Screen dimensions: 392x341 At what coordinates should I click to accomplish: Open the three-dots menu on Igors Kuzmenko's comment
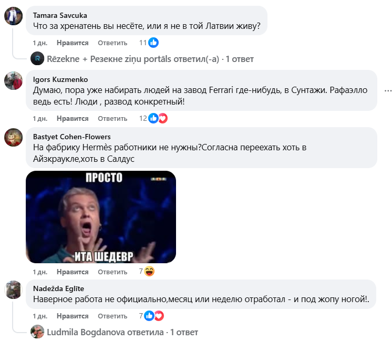tap(388, 90)
